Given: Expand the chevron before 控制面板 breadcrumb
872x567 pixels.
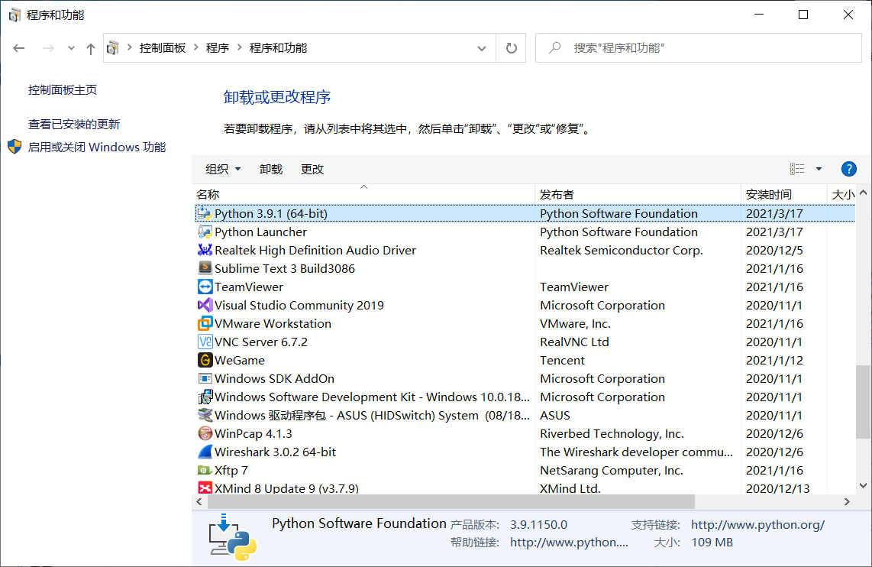Looking at the screenshot, I should 130,48.
